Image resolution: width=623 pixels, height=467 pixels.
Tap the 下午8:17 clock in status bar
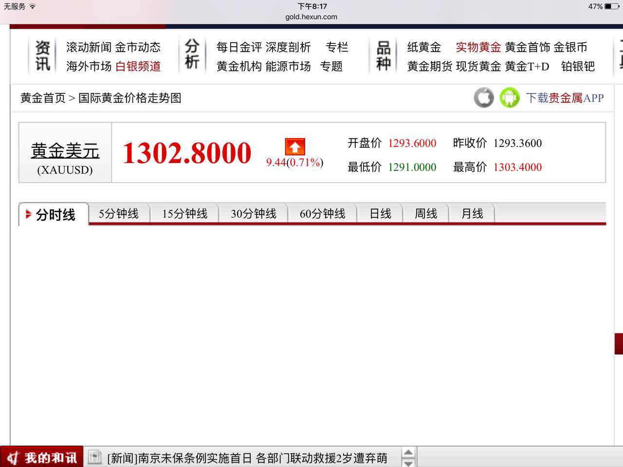[x=312, y=6]
